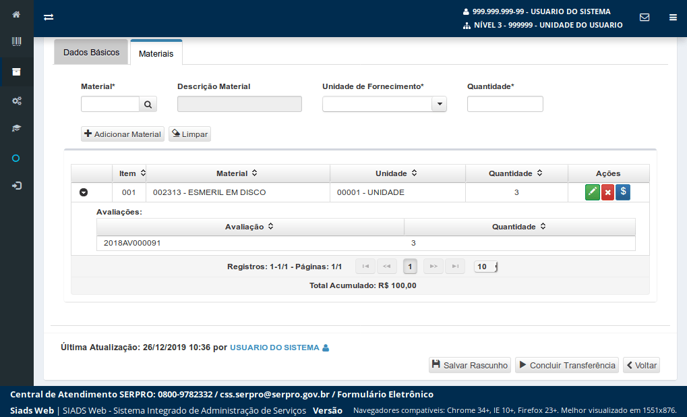Collapse the item 001 row details
The width and height of the screenshot is (687, 417).
pyautogui.click(x=84, y=192)
